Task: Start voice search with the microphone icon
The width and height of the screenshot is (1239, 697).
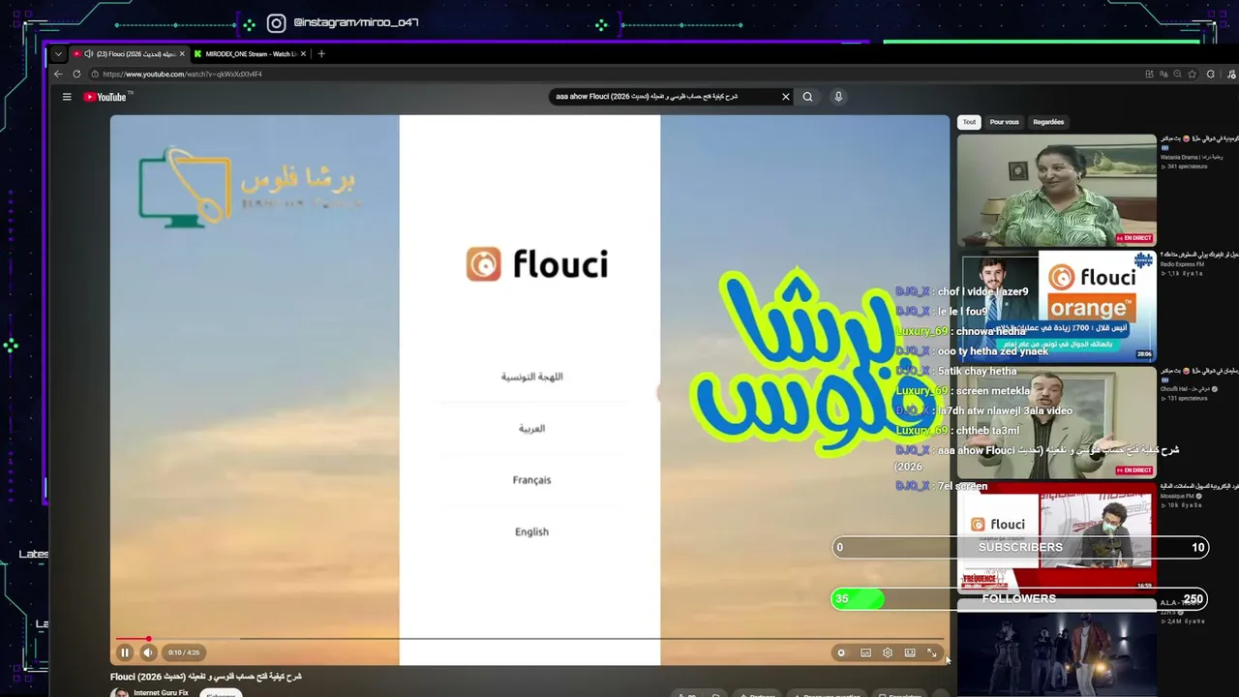Action: pos(838,97)
